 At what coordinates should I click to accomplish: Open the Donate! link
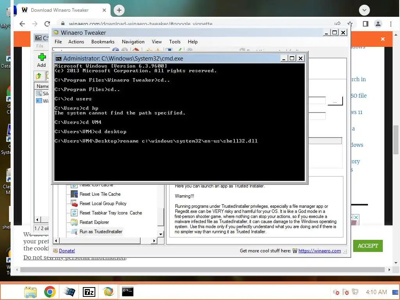pyautogui.click(x=67, y=251)
